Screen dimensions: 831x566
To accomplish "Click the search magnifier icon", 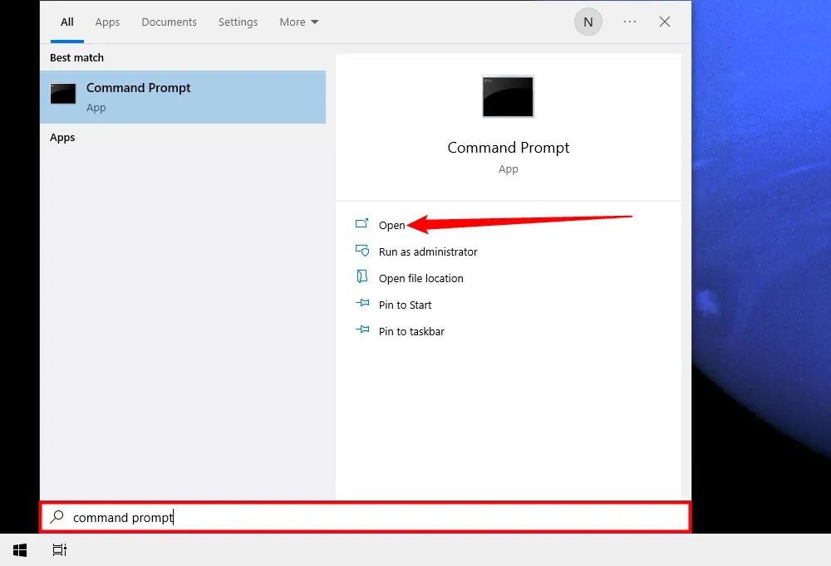I will coord(56,517).
